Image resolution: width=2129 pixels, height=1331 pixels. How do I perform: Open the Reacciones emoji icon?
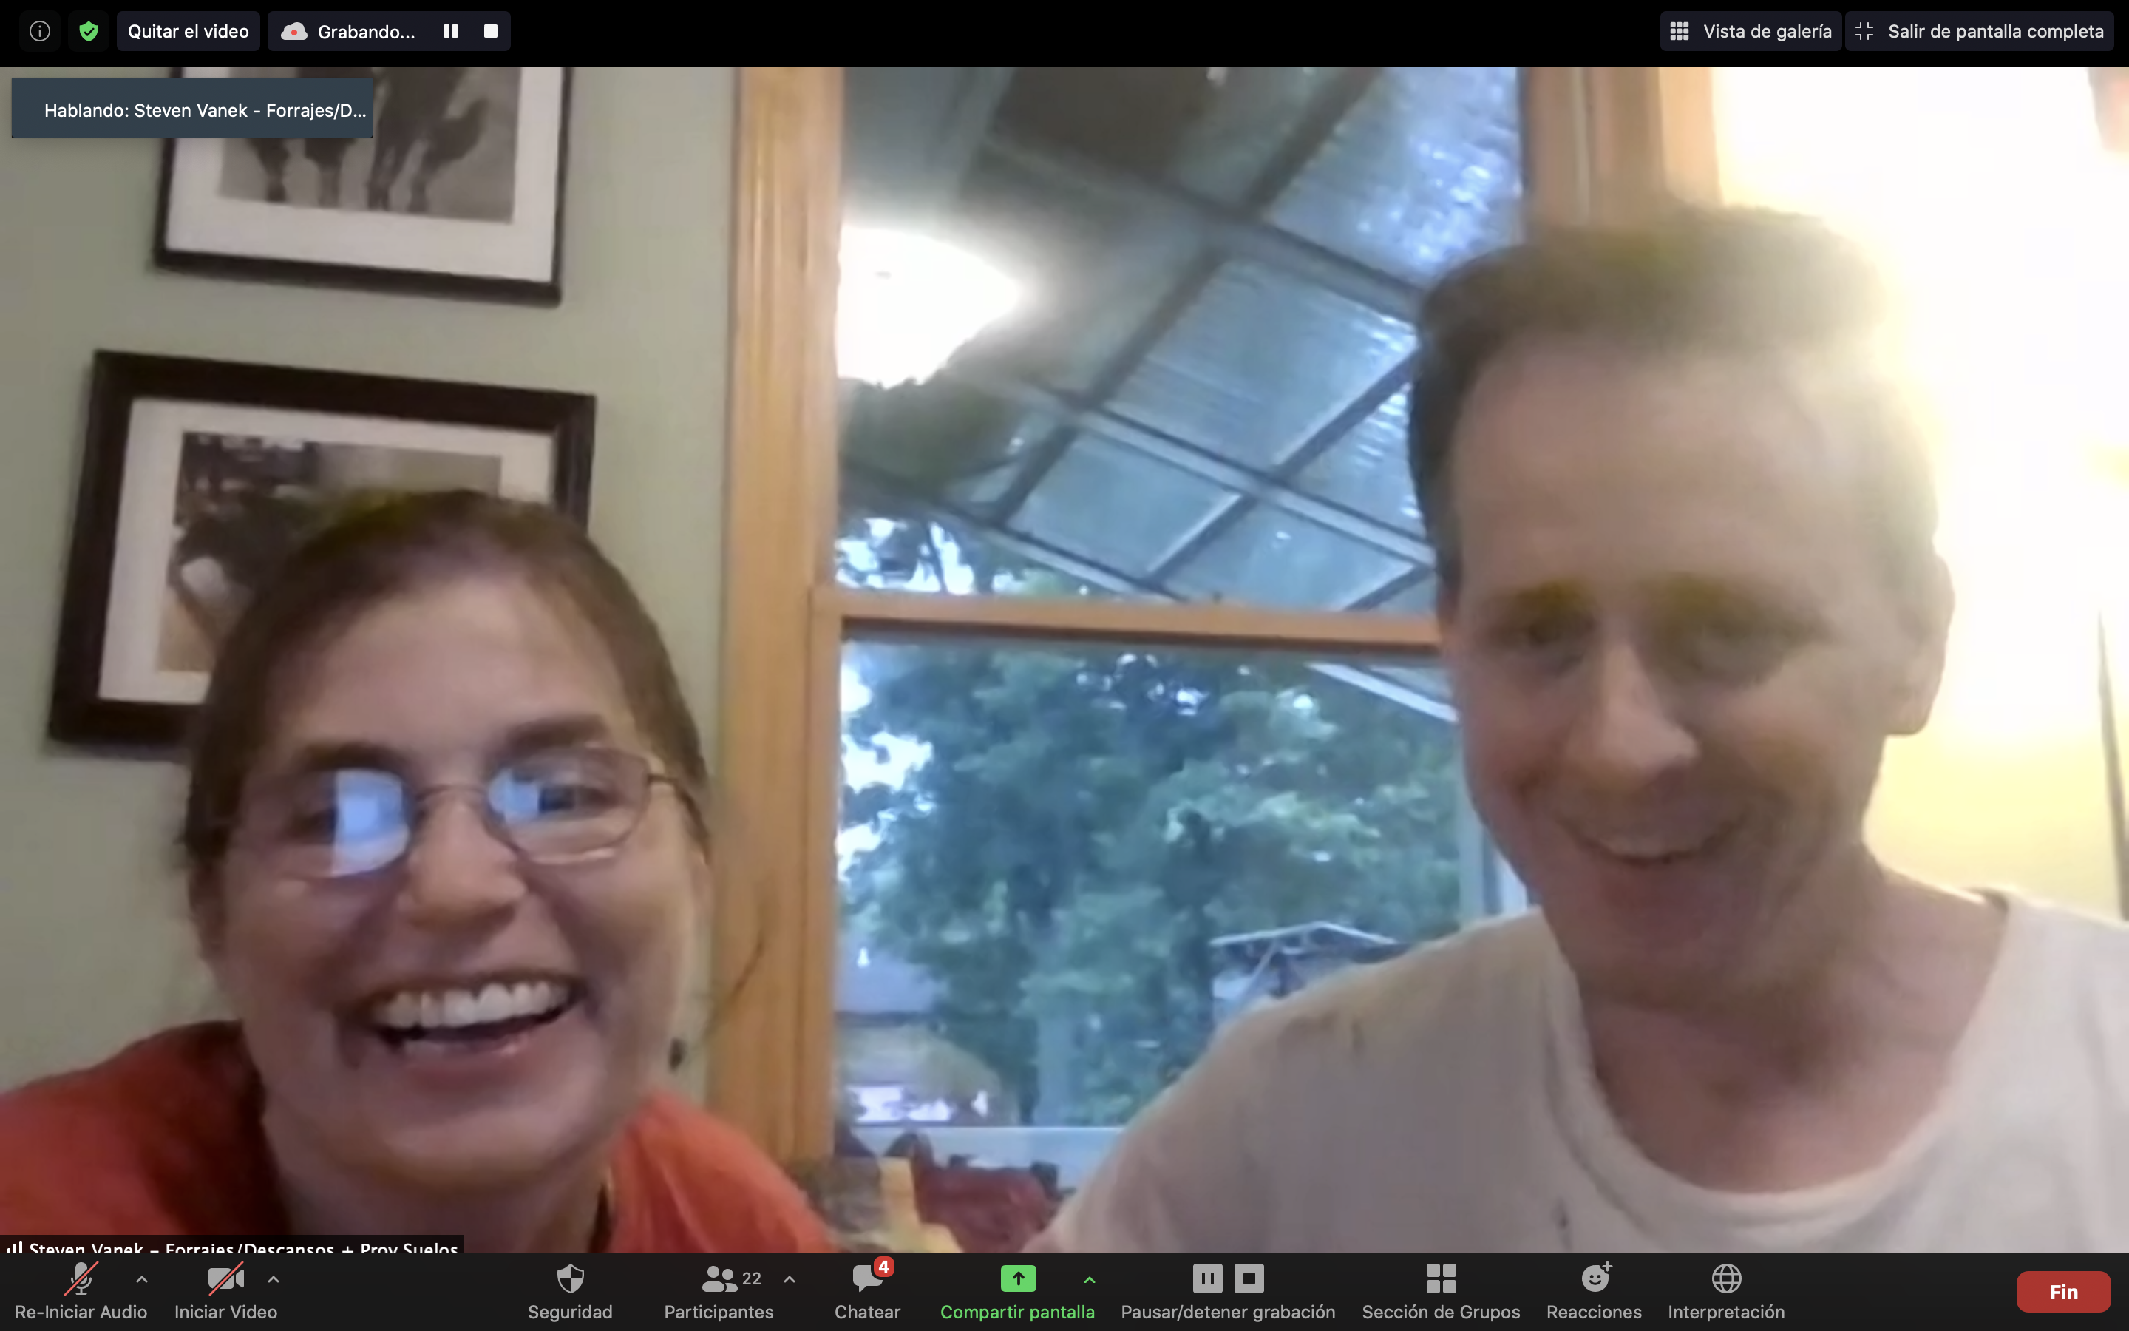1594,1279
